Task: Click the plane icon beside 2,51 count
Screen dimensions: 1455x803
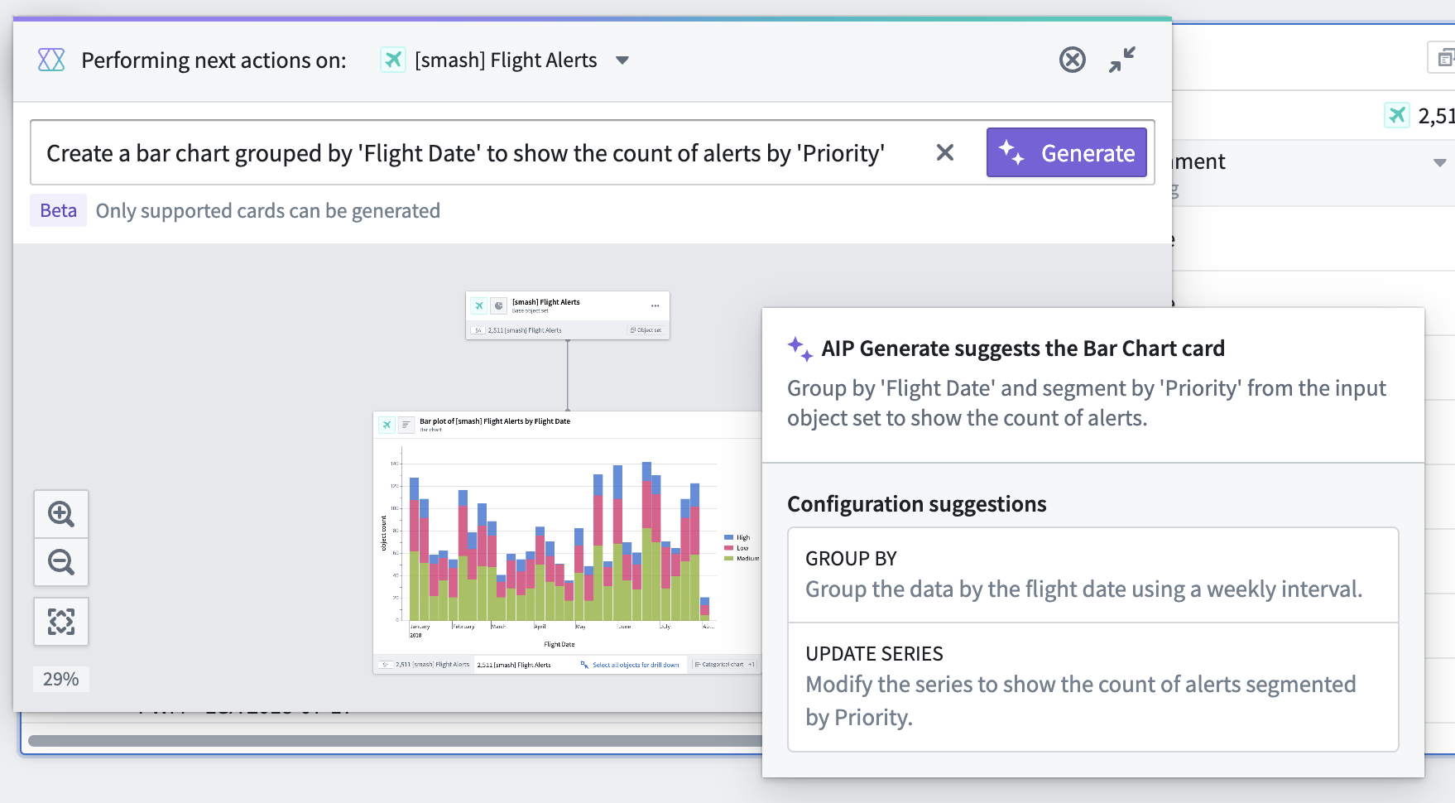Action: 1397,115
